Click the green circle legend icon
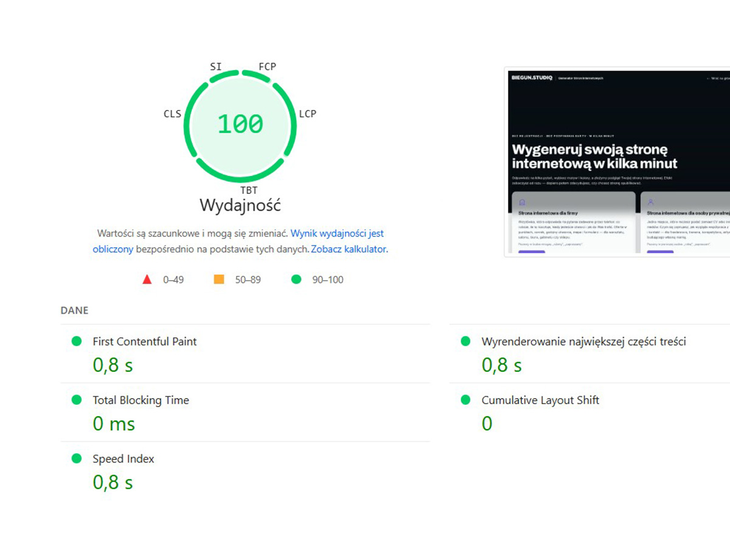The image size is (730, 547). [x=296, y=280]
